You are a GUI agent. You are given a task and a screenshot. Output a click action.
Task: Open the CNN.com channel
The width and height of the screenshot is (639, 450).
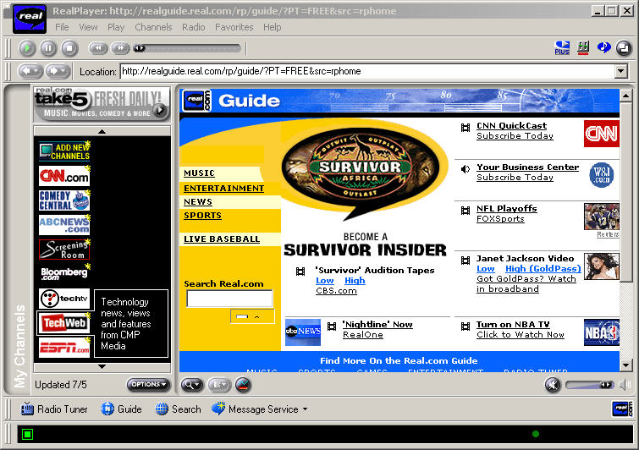point(63,176)
